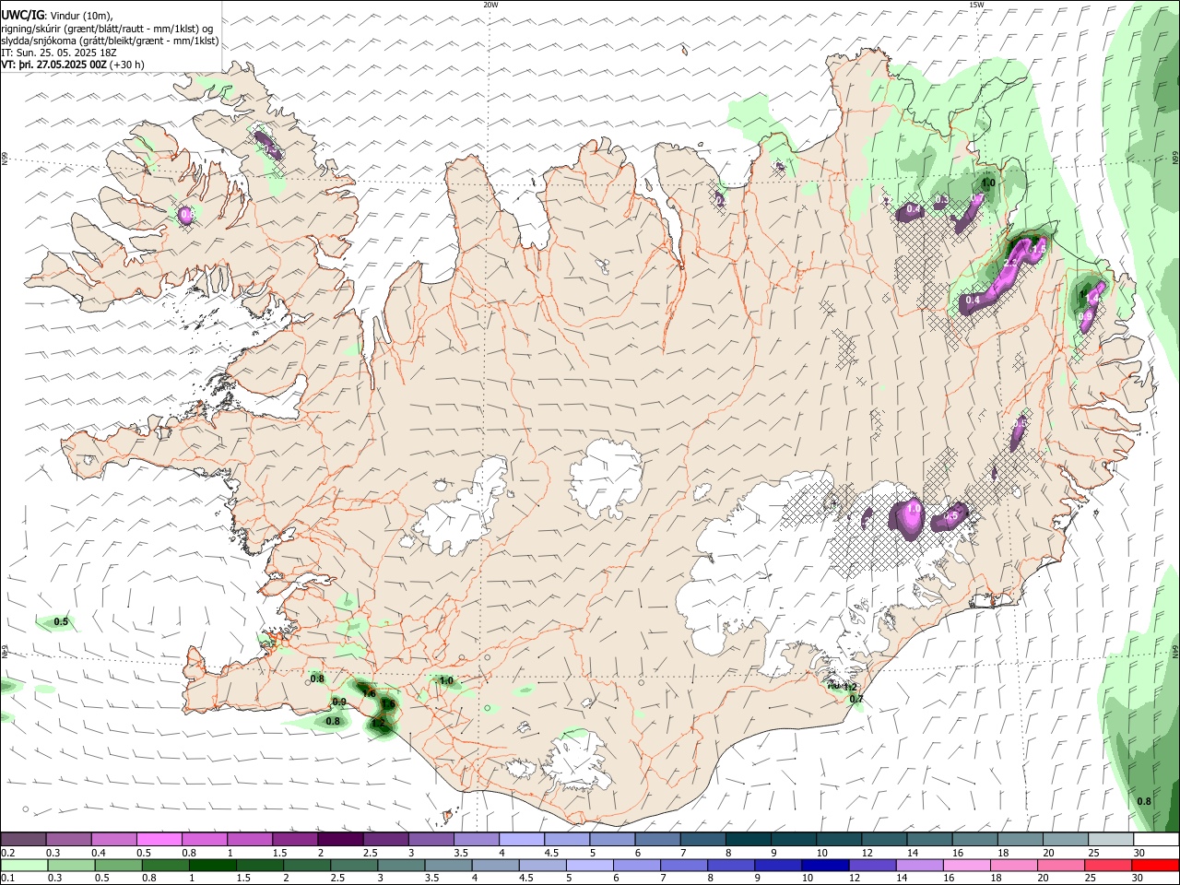Select the dark teal snow swatch between 8 and 9

748,839
